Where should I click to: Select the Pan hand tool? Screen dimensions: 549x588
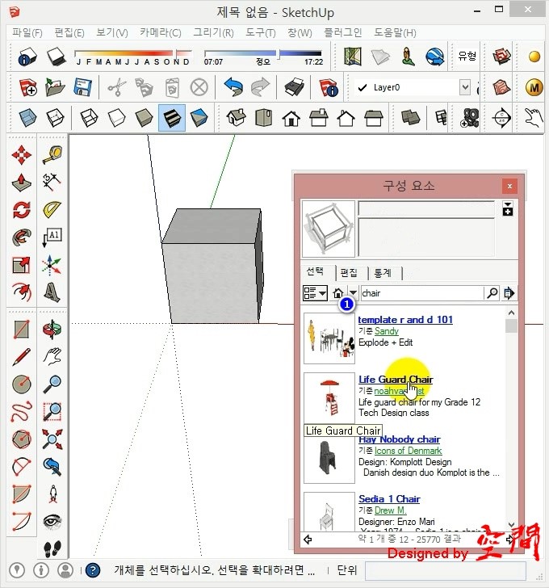[52, 357]
